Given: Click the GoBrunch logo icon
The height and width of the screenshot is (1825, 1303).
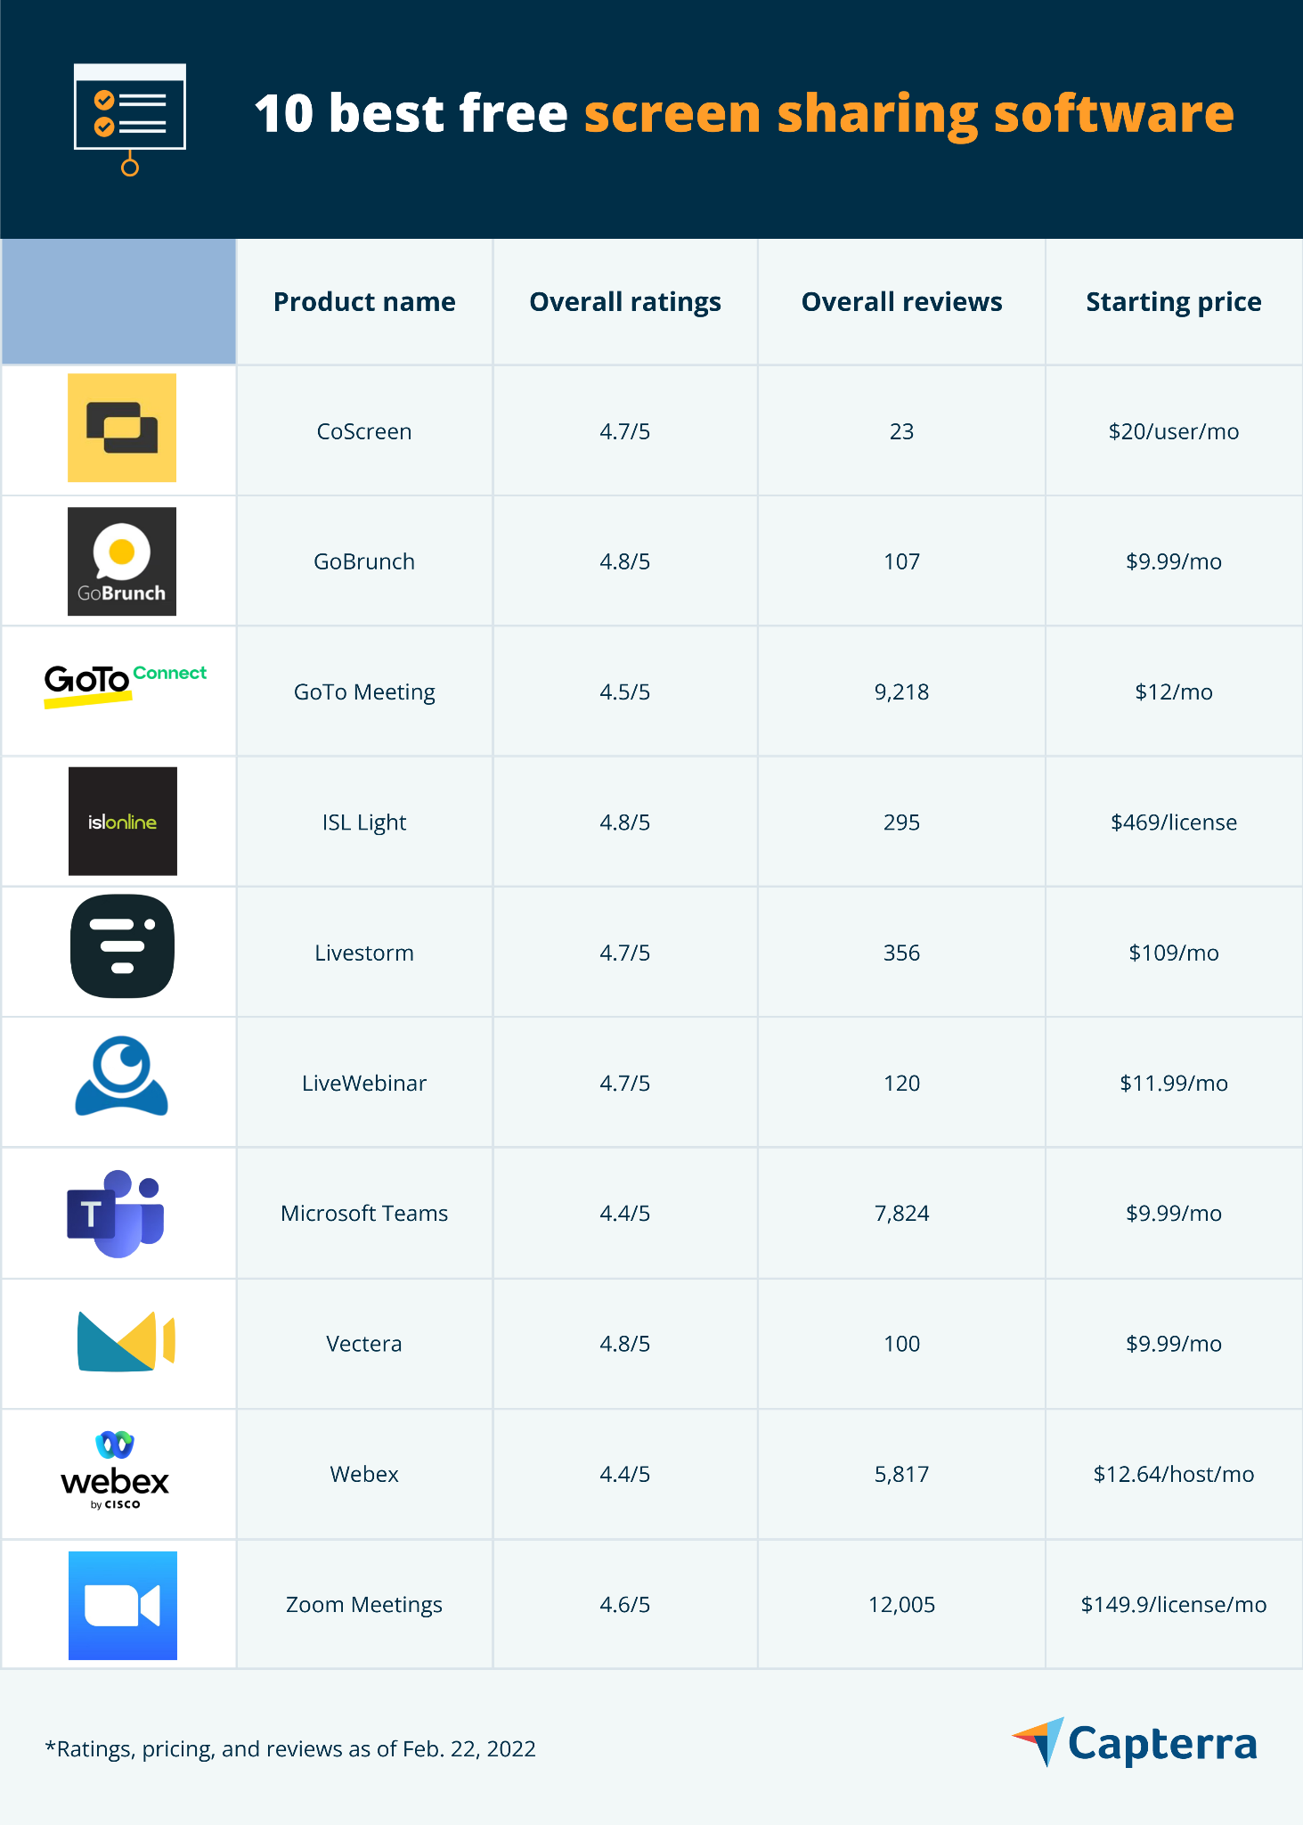Looking at the screenshot, I should [122, 561].
